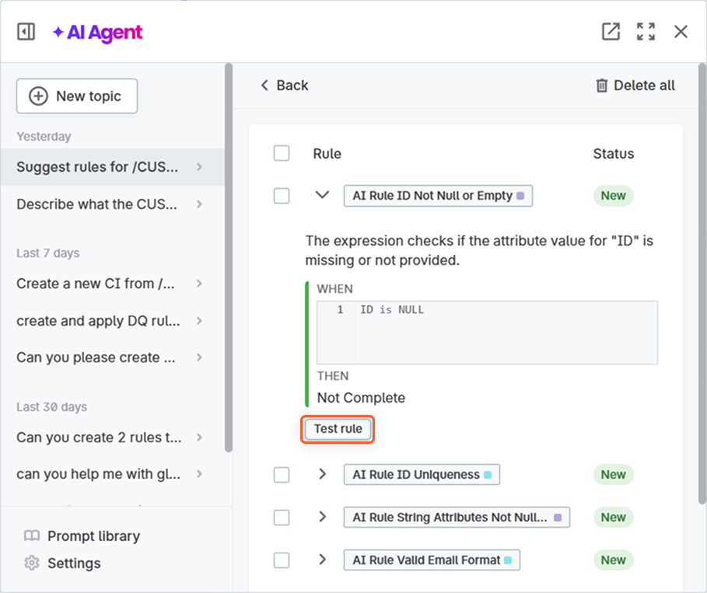This screenshot has height=593, width=707.
Task: Click the trash icon for Delete all
Action: coord(601,85)
